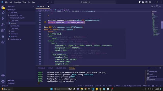Viewport: 163px width, 91px height.
Task: Toggle the primary side bar layout icon
Action: (140, 2)
